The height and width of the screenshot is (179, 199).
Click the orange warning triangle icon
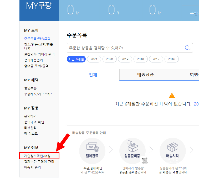(172, 95)
